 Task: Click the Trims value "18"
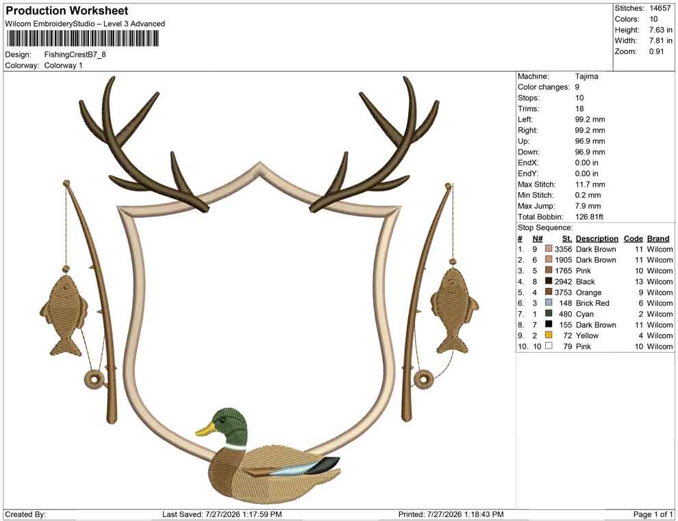[579, 109]
